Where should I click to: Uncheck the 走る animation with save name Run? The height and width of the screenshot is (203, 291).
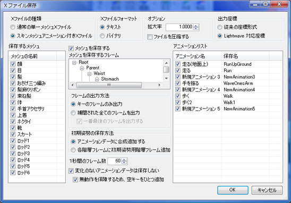click(177, 70)
